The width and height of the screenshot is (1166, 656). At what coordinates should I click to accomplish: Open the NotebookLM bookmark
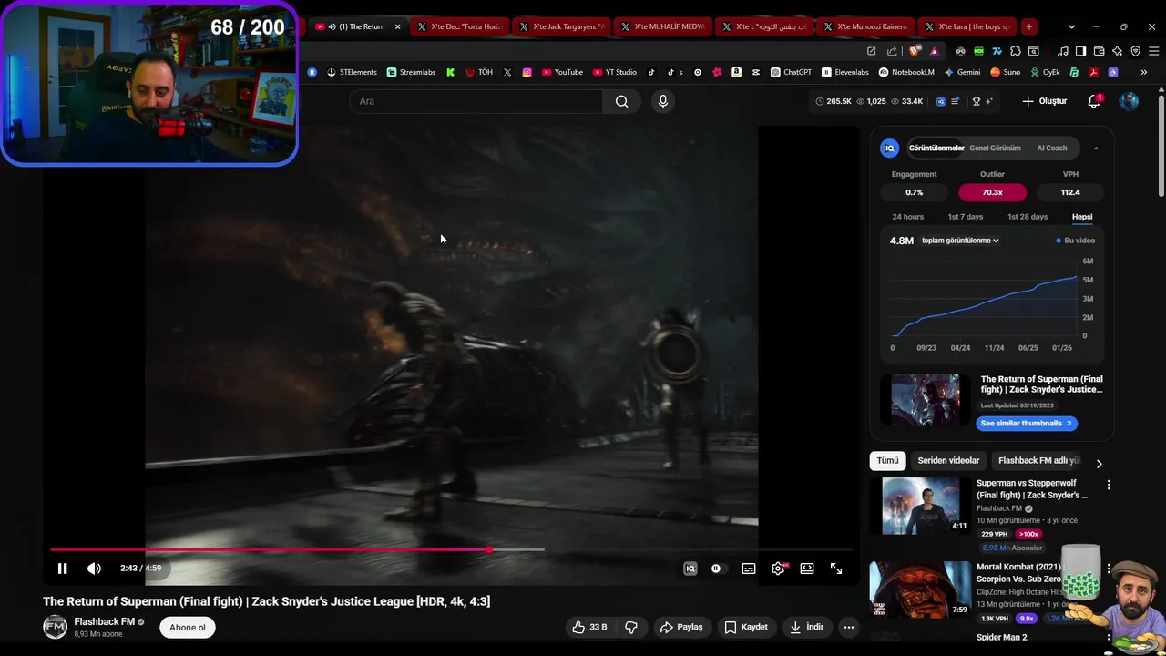point(906,72)
